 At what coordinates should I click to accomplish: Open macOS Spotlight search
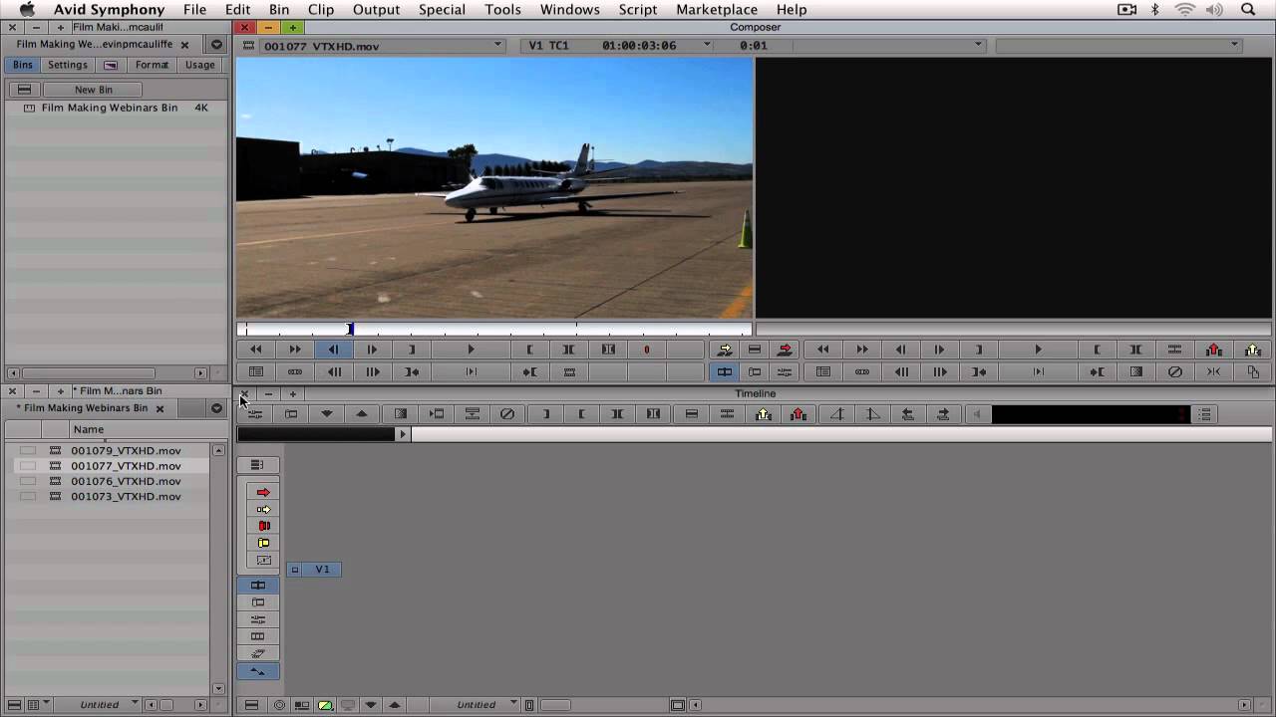click(1248, 9)
